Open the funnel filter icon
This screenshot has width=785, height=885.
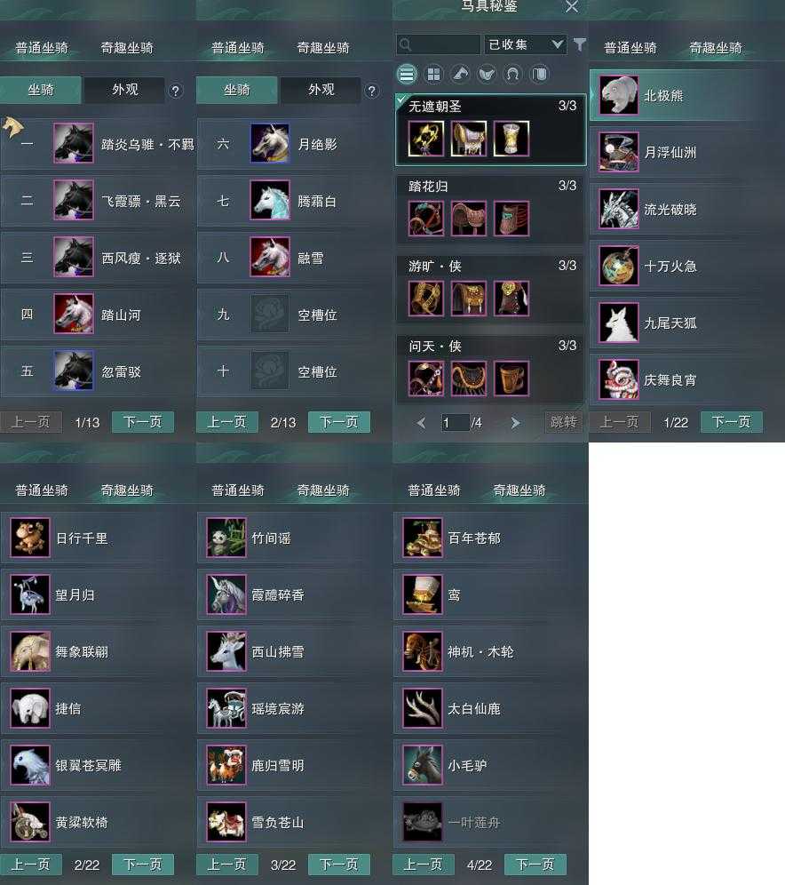pyautogui.click(x=579, y=44)
